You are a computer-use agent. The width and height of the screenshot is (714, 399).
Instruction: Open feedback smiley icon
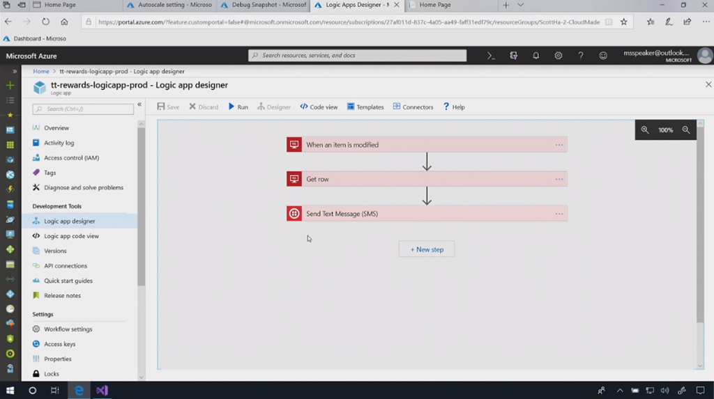point(603,56)
